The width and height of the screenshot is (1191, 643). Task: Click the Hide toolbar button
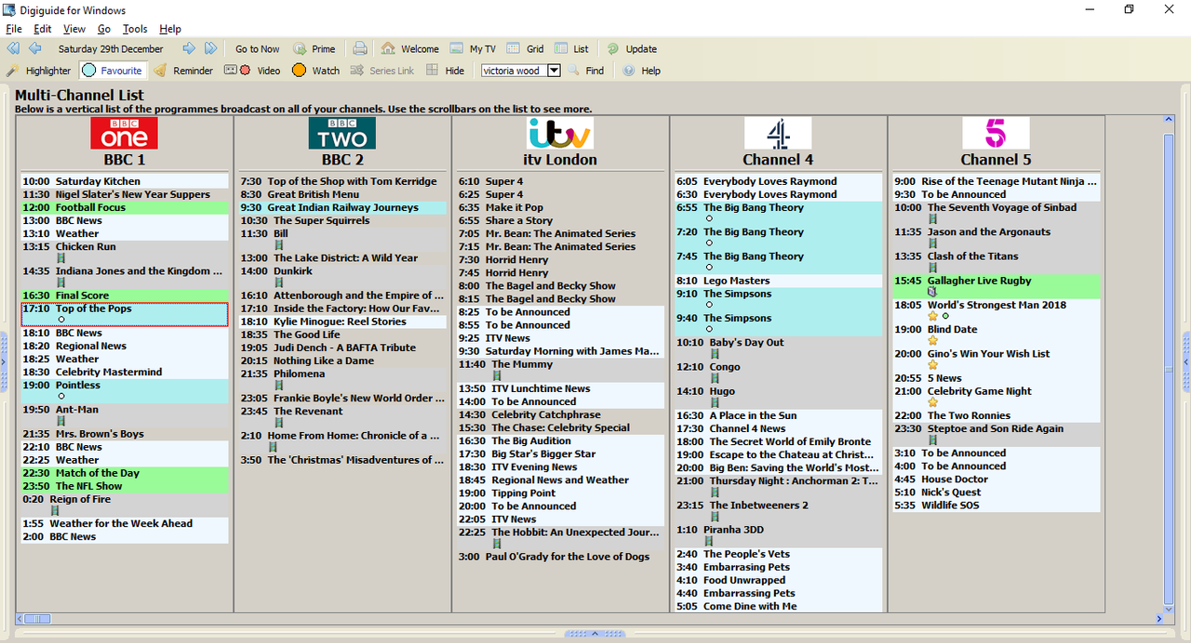click(x=445, y=71)
